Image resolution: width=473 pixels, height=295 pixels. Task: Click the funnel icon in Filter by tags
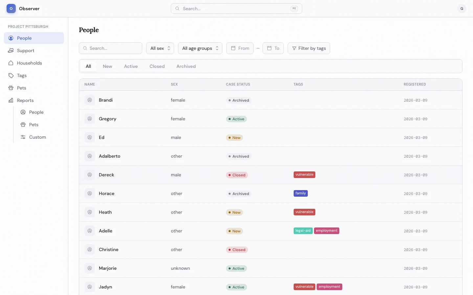pyautogui.click(x=294, y=48)
